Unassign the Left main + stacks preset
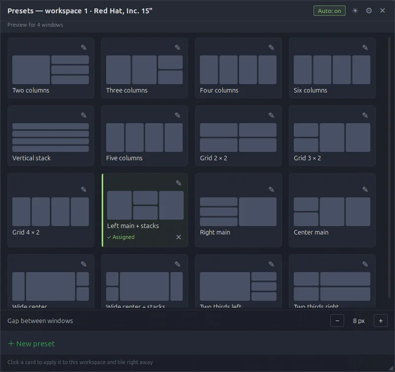Image resolution: width=395 pixels, height=372 pixels. coord(178,237)
